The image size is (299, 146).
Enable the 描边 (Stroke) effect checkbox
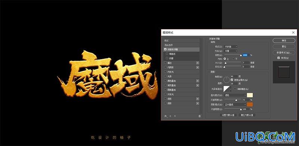point(165,63)
